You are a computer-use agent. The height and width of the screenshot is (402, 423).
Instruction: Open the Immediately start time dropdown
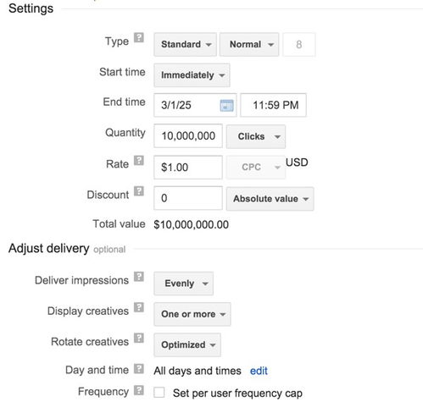(192, 75)
